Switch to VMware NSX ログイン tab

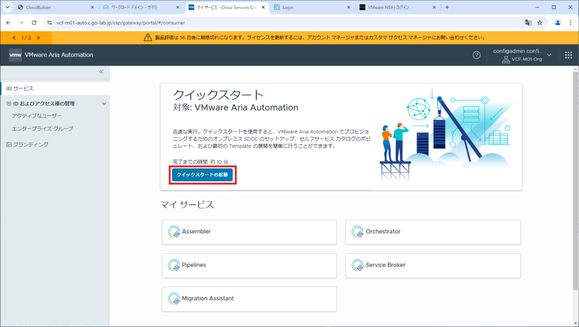point(398,8)
